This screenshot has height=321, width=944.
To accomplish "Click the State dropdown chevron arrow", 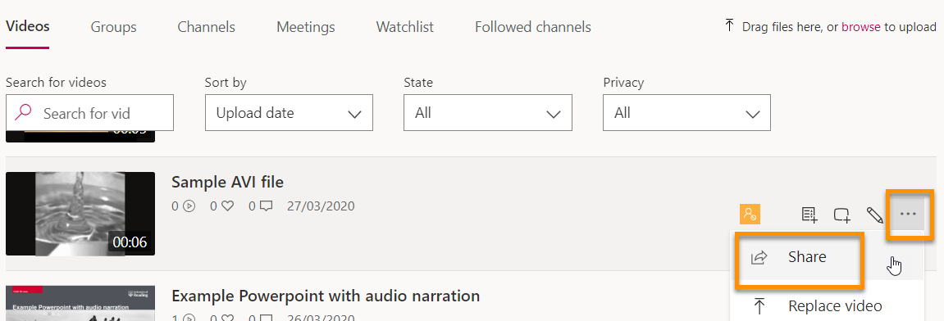I will [554, 114].
